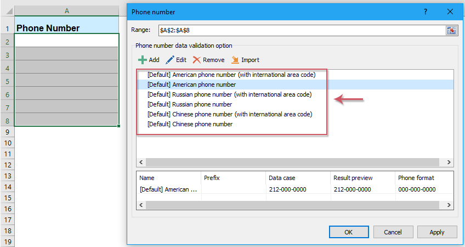Click inside the Range input field
The image size is (465, 247).
(300, 31)
